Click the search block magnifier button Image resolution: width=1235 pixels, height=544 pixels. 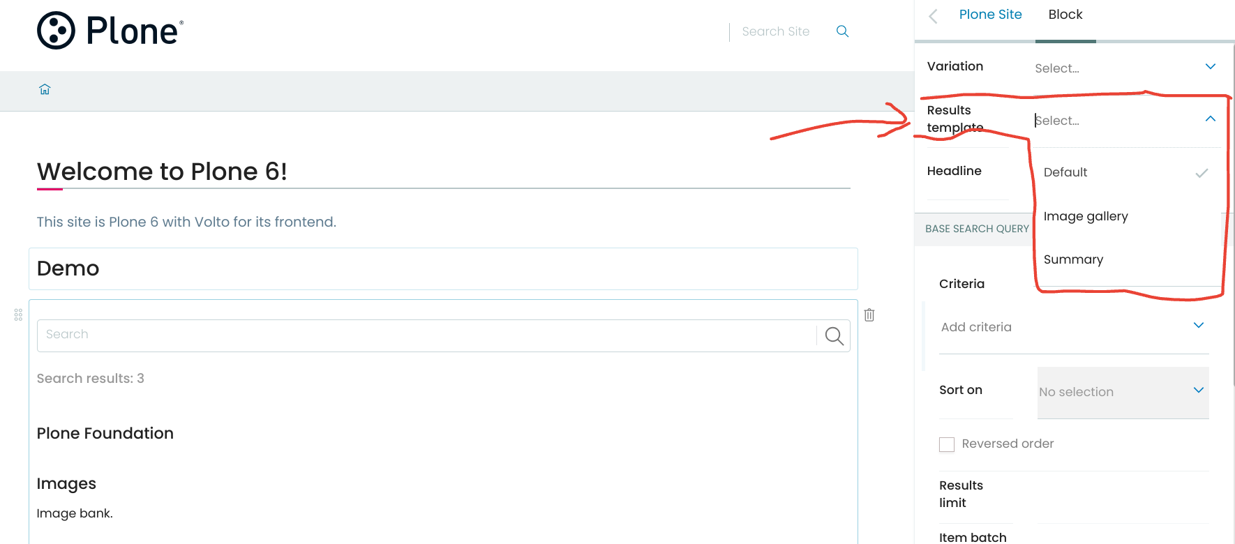click(834, 335)
